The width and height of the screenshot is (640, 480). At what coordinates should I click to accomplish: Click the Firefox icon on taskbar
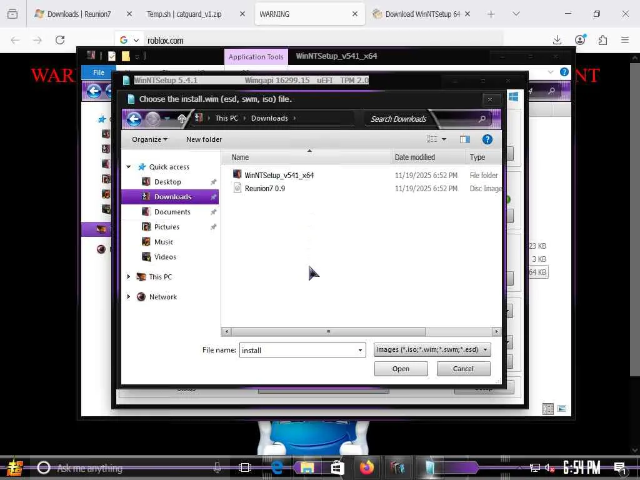(x=367, y=467)
